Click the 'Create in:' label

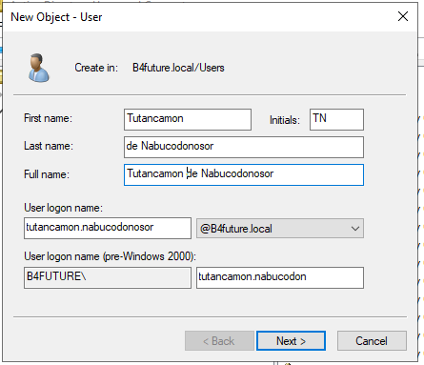pos(96,68)
